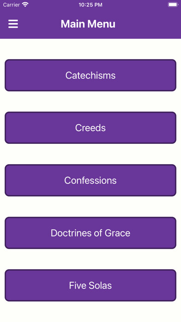Show the side navigation drawer
The image size is (181, 322).
pos(13,24)
